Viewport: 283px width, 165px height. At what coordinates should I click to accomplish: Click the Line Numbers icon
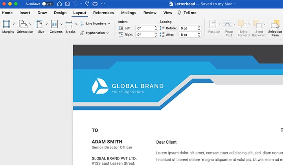pyautogui.click(x=82, y=24)
